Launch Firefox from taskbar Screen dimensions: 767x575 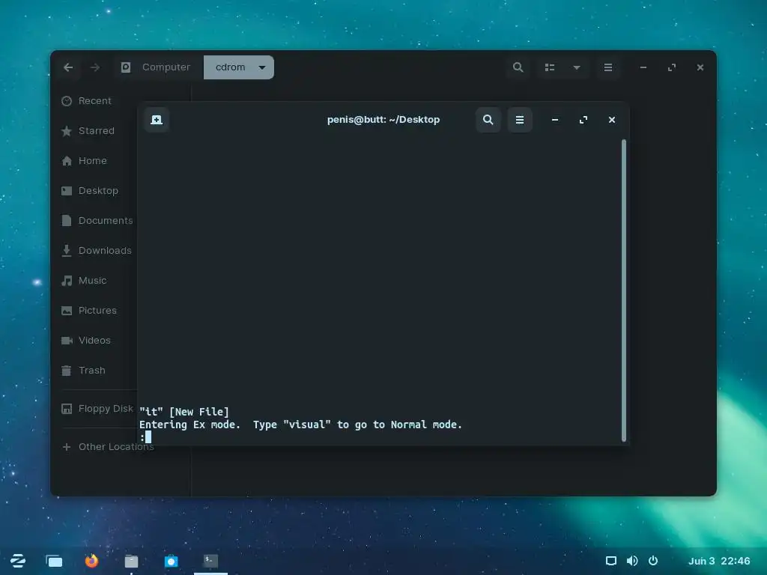tap(91, 561)
